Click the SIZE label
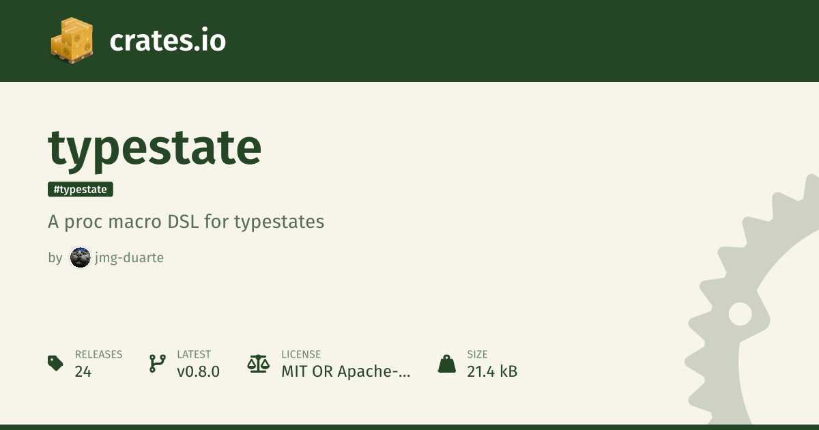819x430 pixels. (x=477, y=354)
